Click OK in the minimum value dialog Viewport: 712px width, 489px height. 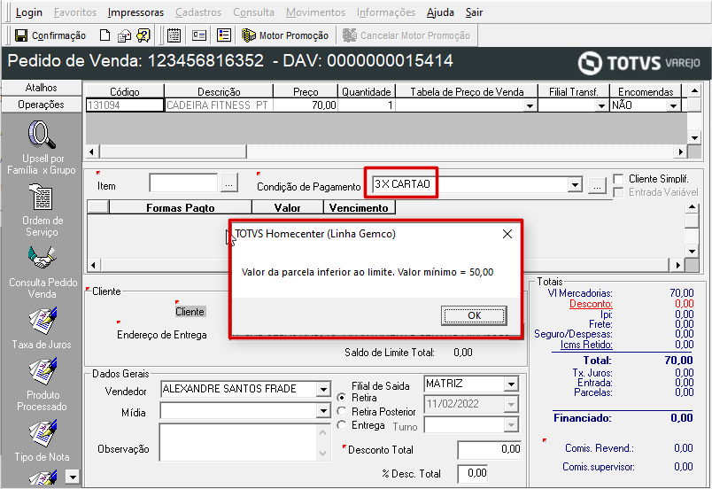474,315
